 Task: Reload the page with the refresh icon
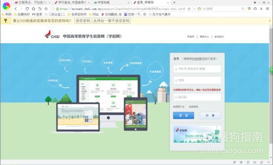click(27, 8)
